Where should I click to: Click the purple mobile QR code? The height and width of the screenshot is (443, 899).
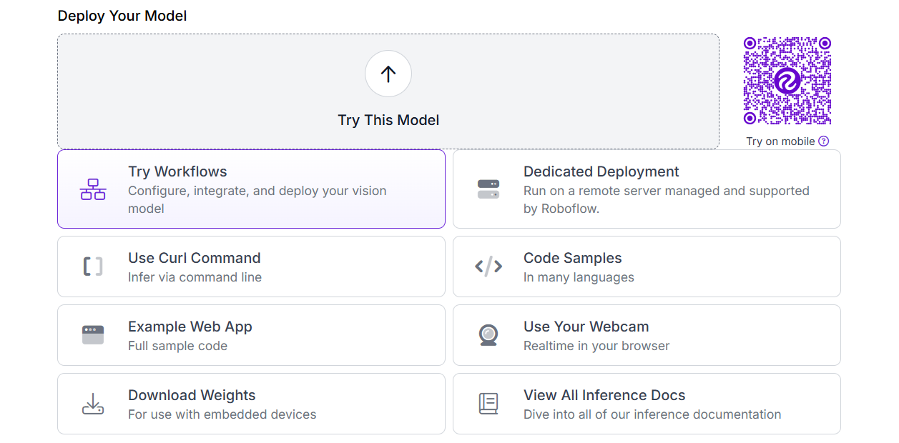pyautogui.click(x=787, y=81)
